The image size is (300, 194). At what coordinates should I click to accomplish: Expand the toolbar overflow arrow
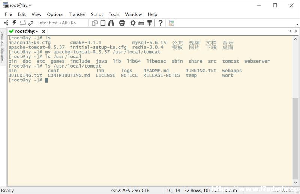(x=297, y=24)
